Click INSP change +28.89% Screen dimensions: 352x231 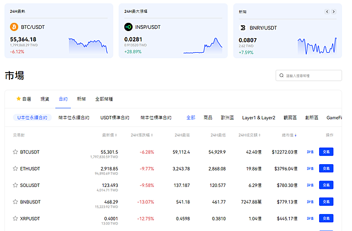click(133, 52)
